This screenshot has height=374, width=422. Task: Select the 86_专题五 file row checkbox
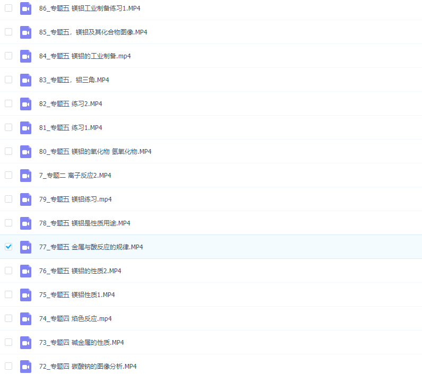coord(8,8)
